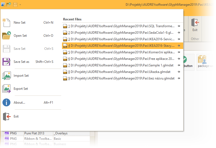The height and width of the screenshot is (148, 216).
Task: Click the Export Set icon
Action: pos(6,89)
